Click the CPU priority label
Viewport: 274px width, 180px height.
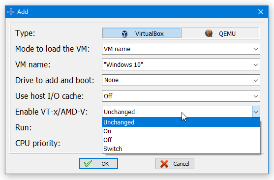coord(37,144)
